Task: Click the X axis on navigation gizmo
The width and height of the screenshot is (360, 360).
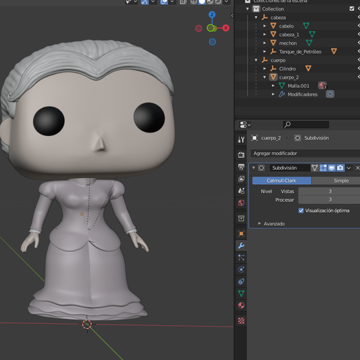Action: [225, 28]
